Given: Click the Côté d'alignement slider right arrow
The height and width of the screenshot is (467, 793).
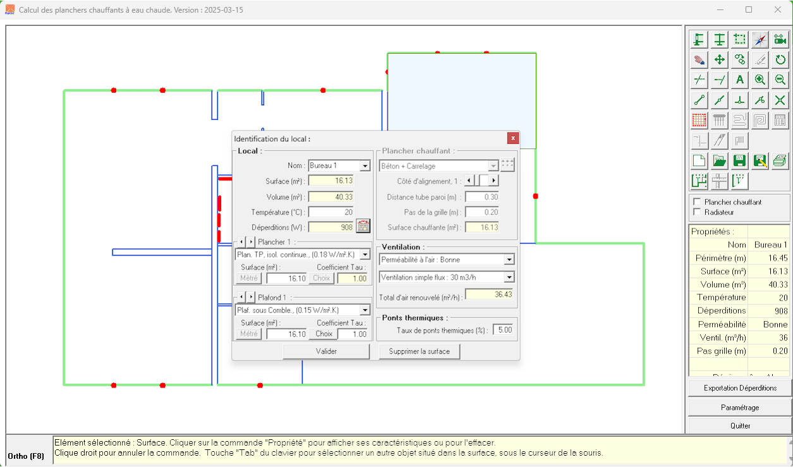Looking at the screenshot, I should pos(493,181).
